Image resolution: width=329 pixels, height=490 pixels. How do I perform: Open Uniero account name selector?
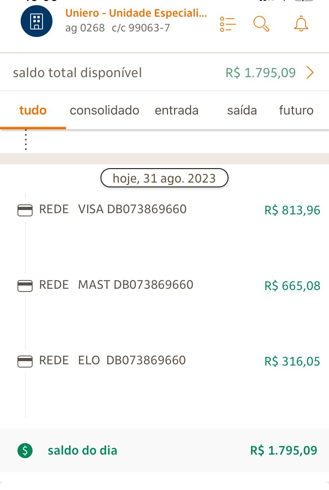[136, 13]
